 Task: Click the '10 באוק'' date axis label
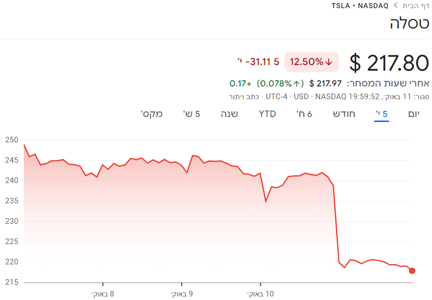click(x=260, y=294)
